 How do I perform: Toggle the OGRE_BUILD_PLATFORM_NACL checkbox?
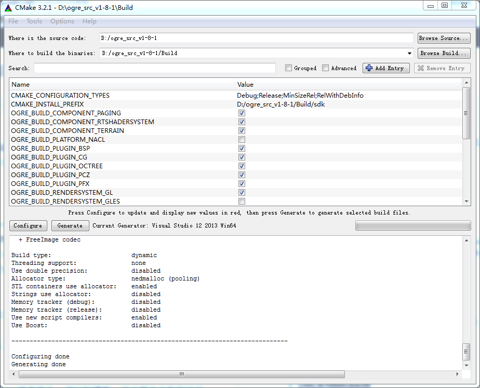coord(242,140)
